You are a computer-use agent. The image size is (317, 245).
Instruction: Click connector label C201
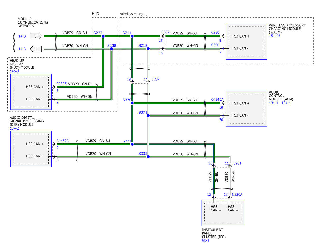[x=237, y=163]
